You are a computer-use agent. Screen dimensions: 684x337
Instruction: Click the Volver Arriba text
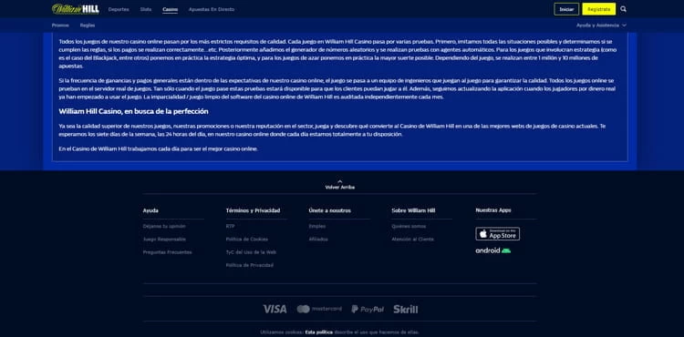(x=340, y=188)
